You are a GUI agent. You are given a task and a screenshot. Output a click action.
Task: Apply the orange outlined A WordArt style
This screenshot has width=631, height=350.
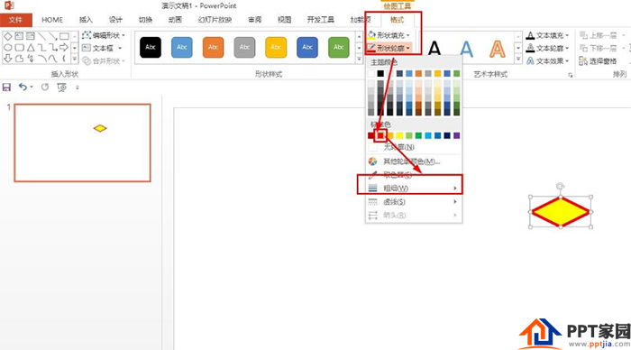[x=498, y=49]
